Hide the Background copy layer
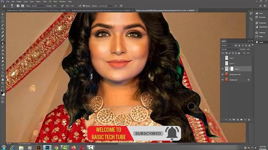Image resolution: width=268 pixels, height=150 pixels. (222, 74)
